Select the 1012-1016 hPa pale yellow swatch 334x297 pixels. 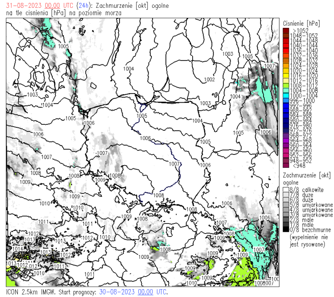coord(286,80)
